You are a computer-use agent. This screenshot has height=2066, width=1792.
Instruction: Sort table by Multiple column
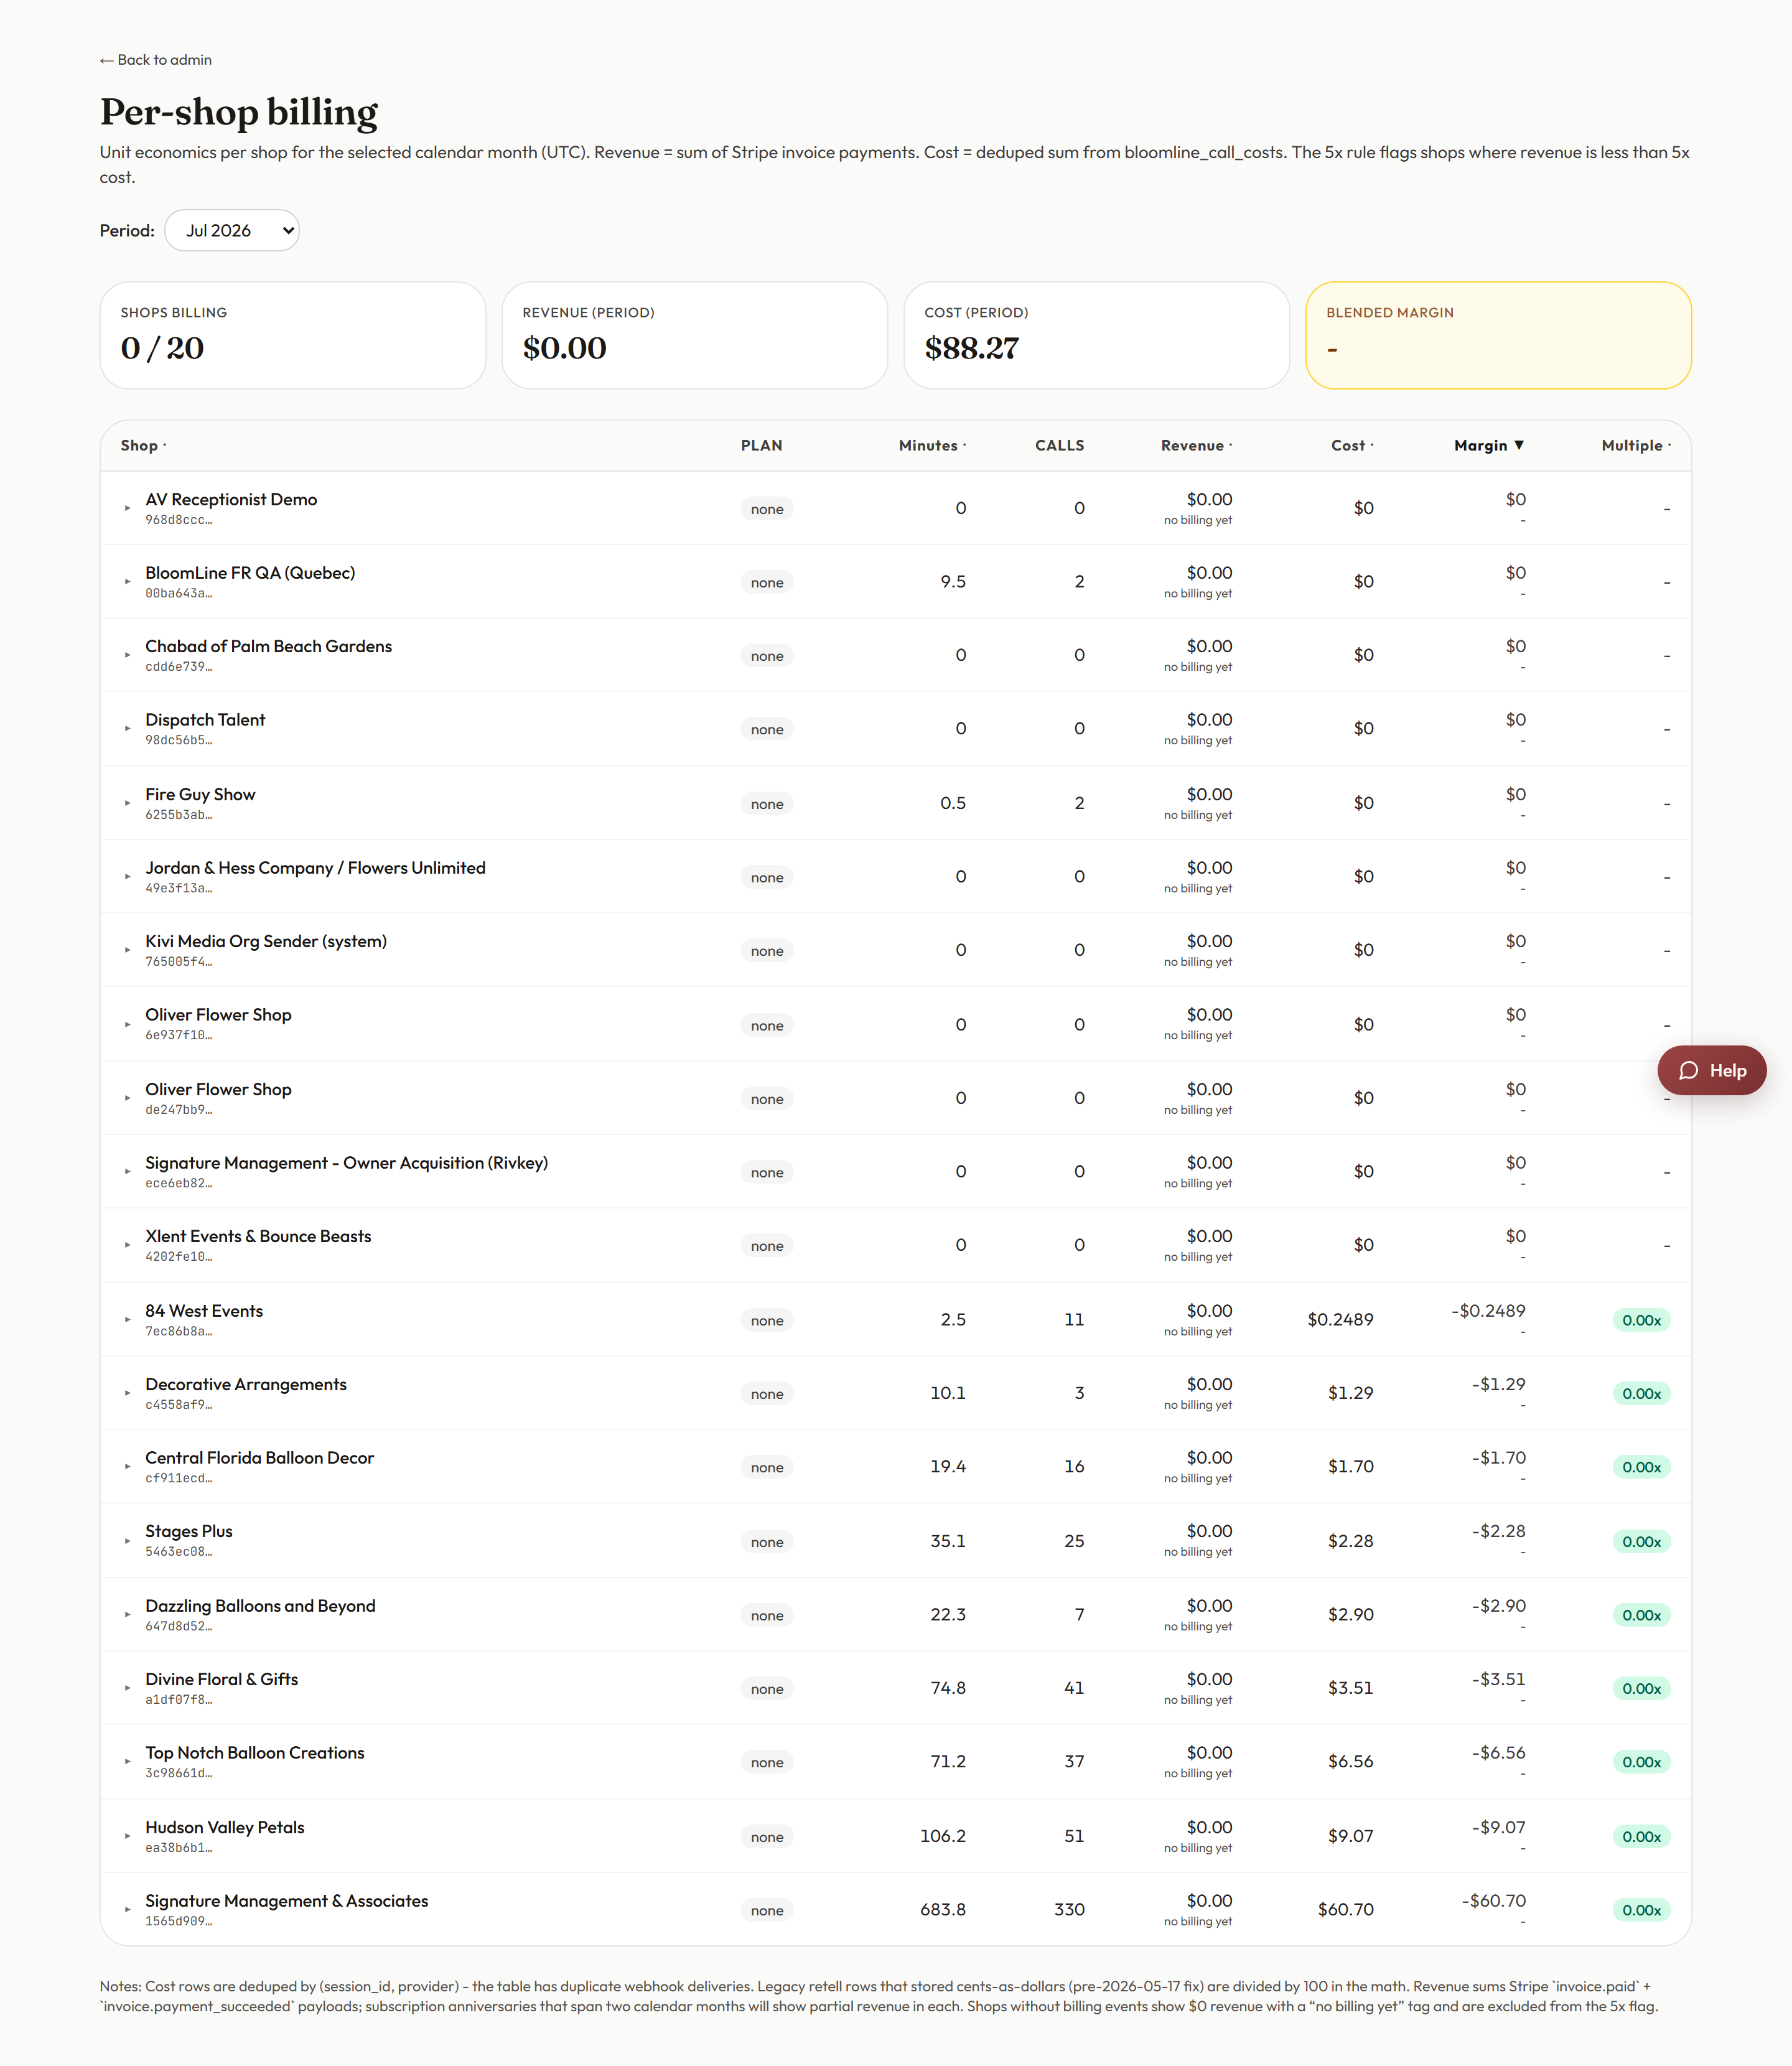click(x=1636, y=446)
